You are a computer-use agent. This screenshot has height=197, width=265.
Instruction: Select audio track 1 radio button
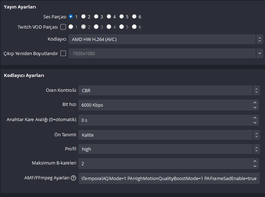pos(71,17)
